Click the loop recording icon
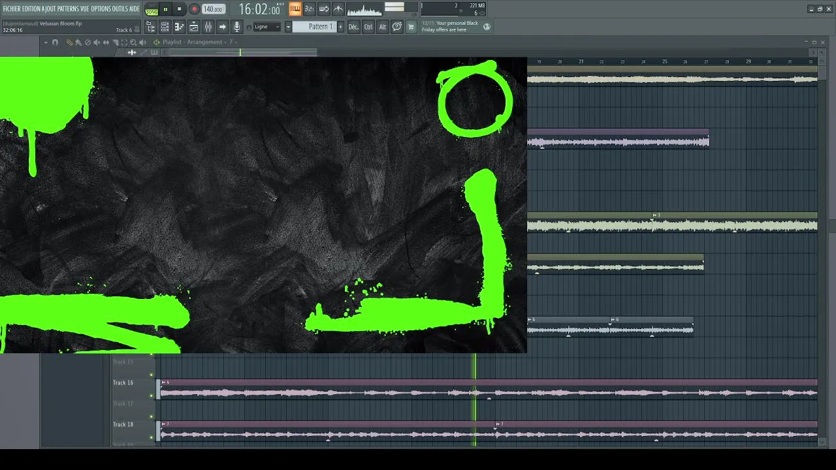This screenshot has width=836, height=470. [324, 9]
